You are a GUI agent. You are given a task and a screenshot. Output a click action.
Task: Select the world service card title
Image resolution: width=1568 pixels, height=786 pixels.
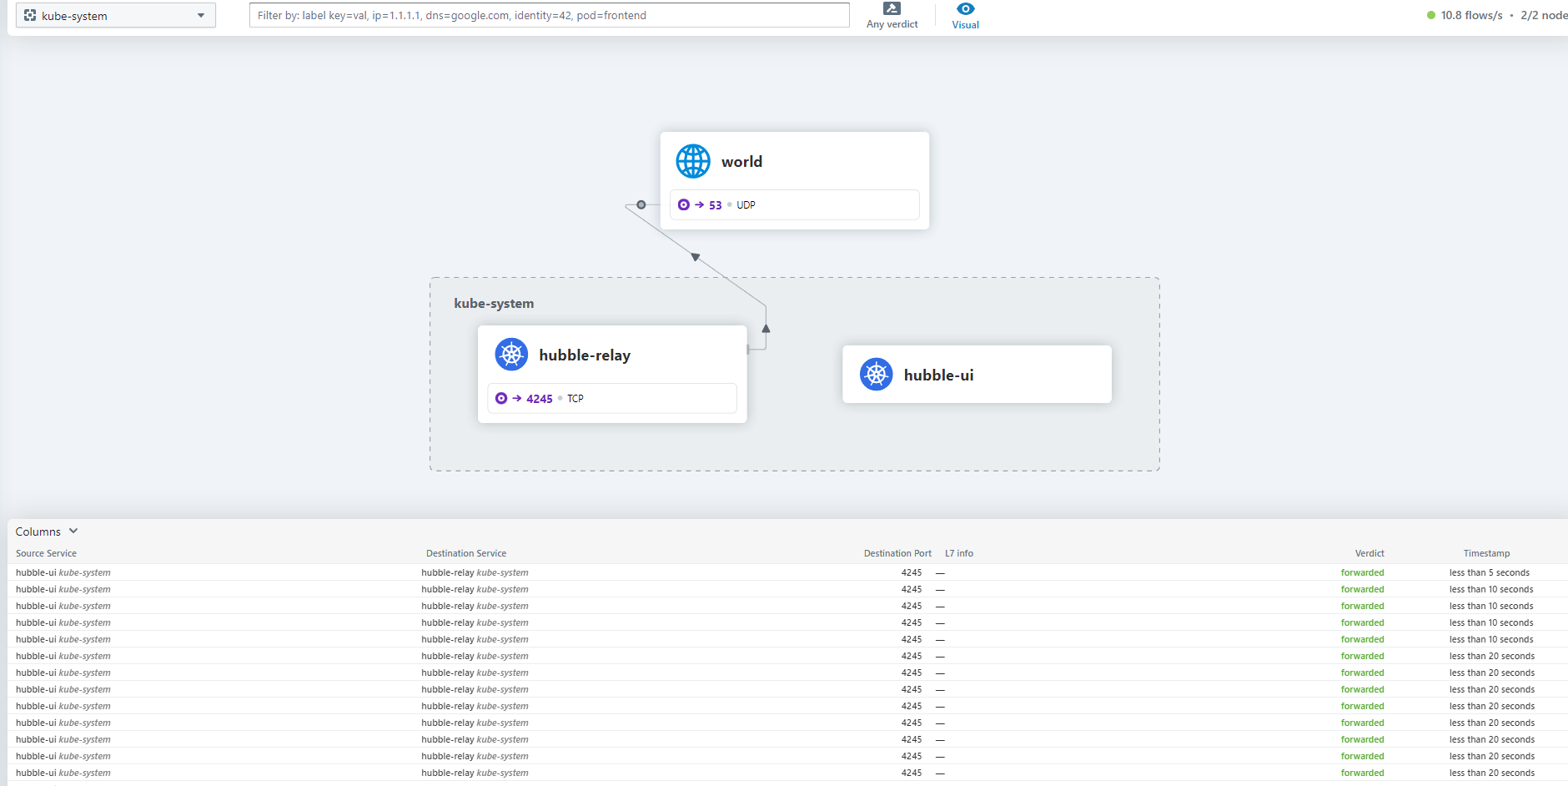(x=741, y=161)
